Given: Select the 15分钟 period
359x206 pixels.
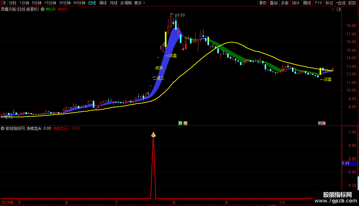Looking at the screenshot, I should tap(50, 3).
